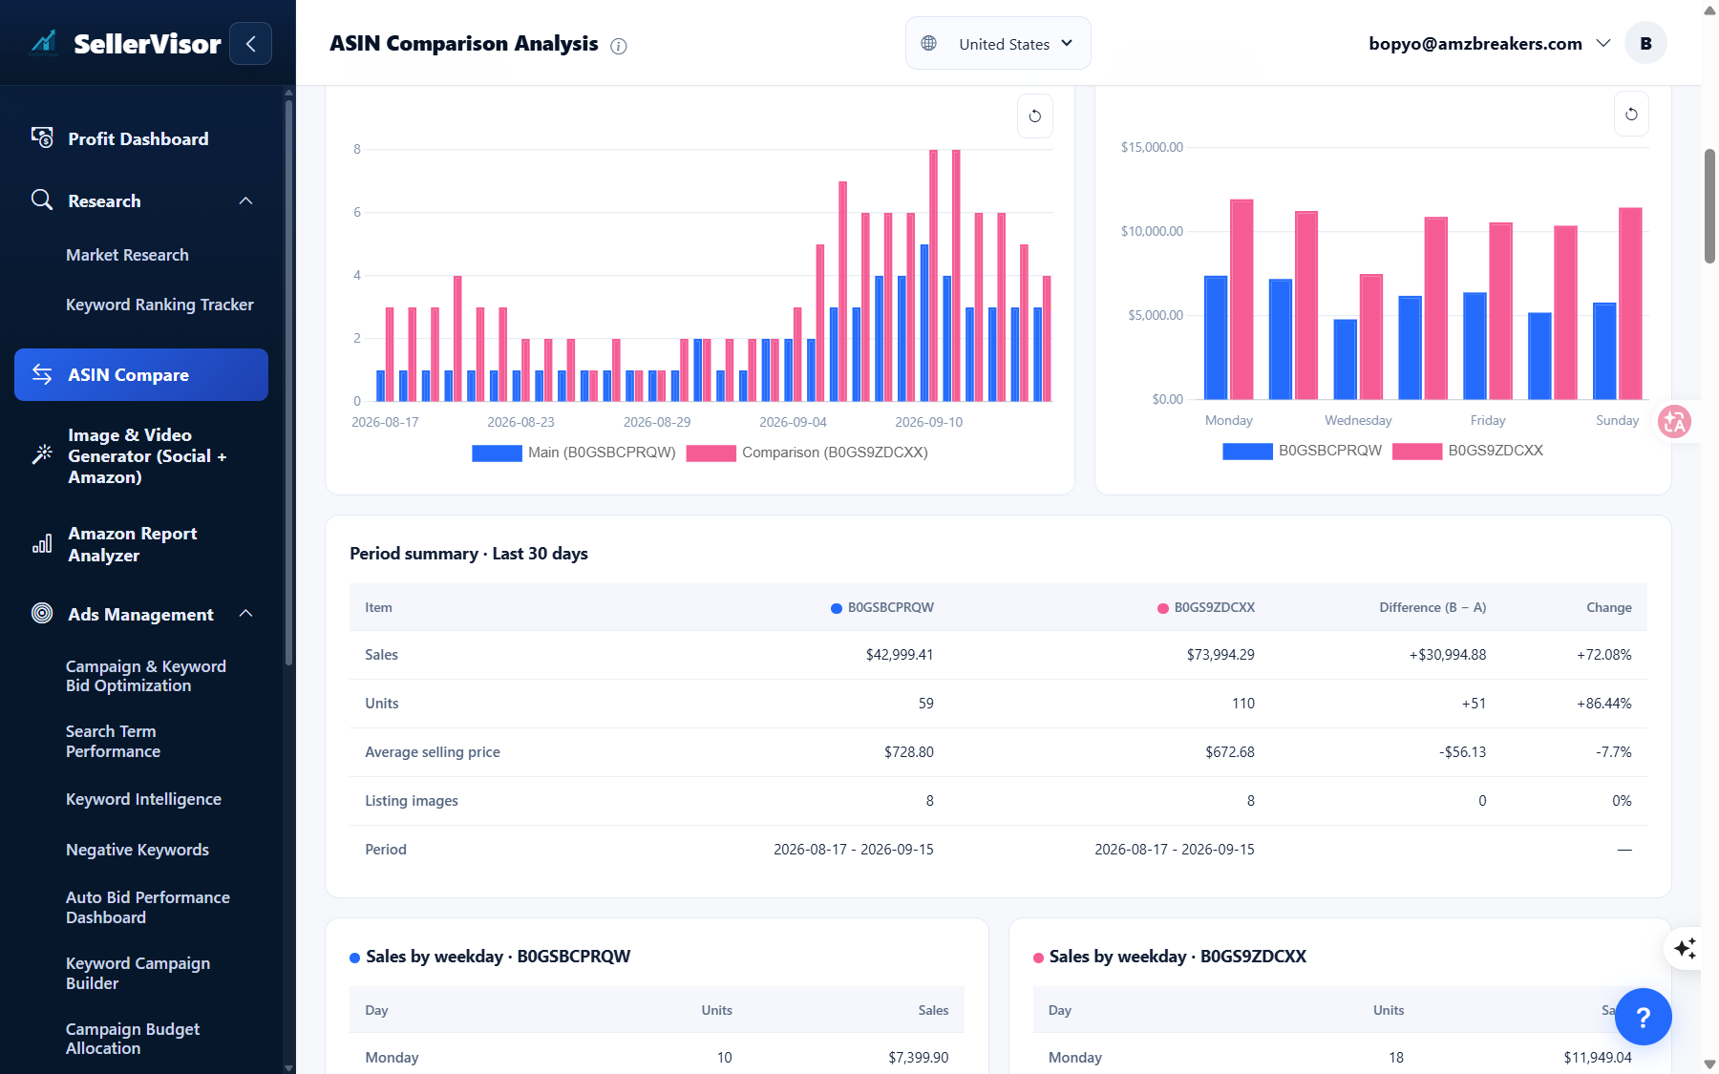Image resolution: width=1719 pixels, height=1074 pixels.
Task: Open Keyword Ranking Tracker
Action: (159, 305)
